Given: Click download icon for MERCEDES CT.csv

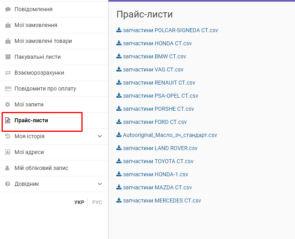Looking at the screenshot, I should click(x=119, y=200).
